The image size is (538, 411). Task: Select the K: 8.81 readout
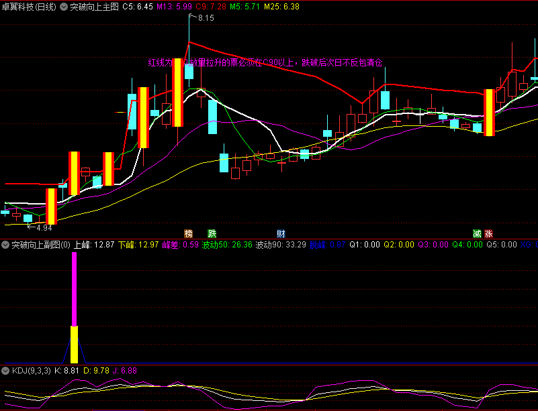point(67,371)
